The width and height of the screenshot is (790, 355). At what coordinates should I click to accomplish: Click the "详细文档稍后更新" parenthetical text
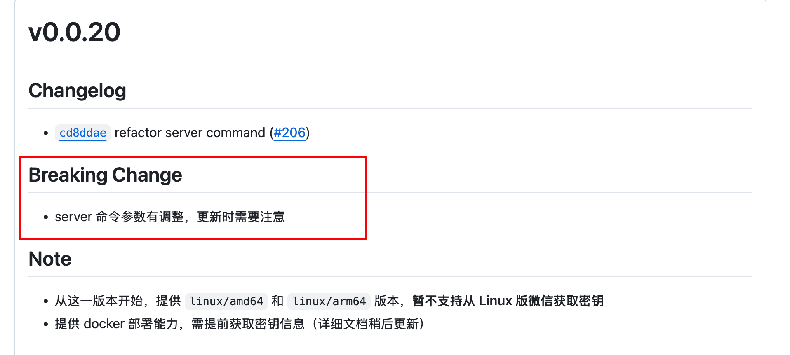point(369,324)
